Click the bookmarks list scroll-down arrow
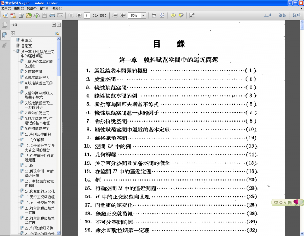This screenshot has height=236, width=304. pos(59,233)
